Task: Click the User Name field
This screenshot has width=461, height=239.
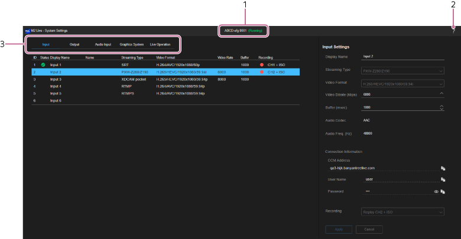Action: [x=402, y=179]
